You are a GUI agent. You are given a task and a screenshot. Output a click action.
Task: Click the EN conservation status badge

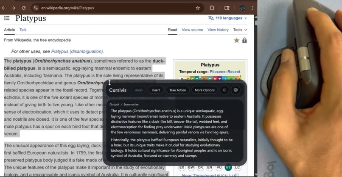coord(210,167)
